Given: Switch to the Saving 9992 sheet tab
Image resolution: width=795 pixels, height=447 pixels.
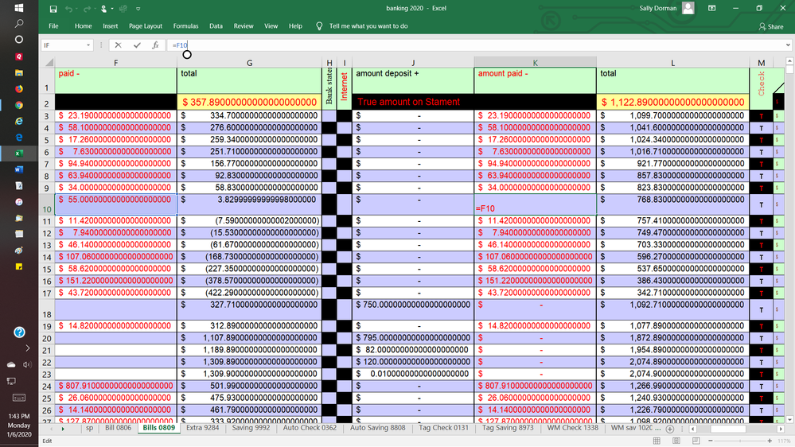Looking at the screenshot, I should point(251,428).
